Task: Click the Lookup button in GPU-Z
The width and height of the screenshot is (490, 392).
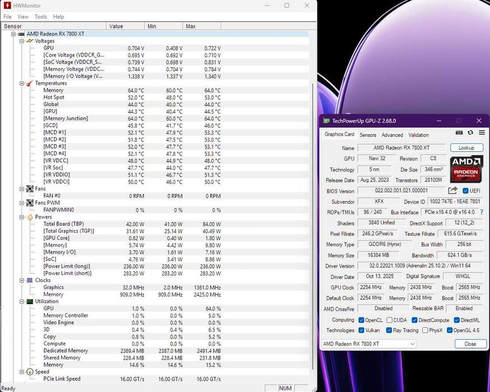Action: tap(466, 147)
